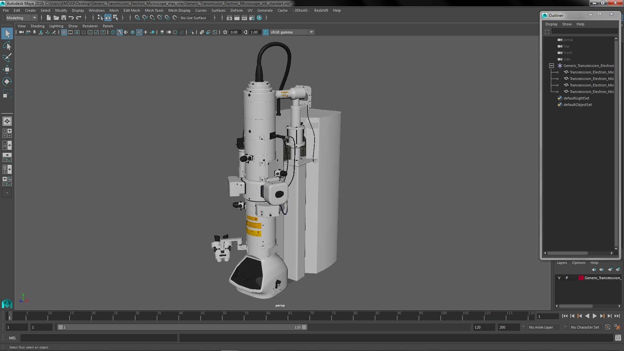The width and height of the screenshot is (624, 351).
Task: Toggle layer visibility V box
Action: tap(559, 278)
